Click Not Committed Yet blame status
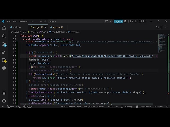The height and width of the screenshot is (127, 170). [x=71, y=107]
